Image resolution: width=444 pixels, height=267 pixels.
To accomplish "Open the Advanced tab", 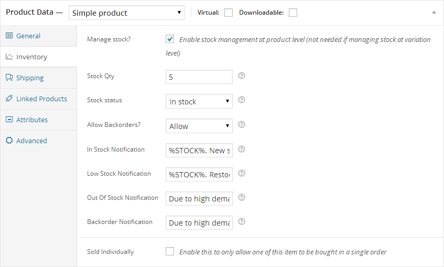I will coord(31,141).
